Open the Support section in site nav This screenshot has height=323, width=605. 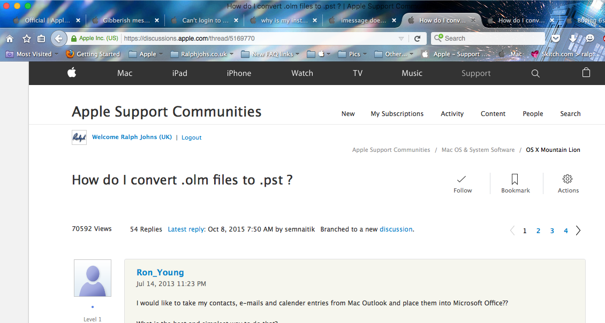click(x=476, y=73)
